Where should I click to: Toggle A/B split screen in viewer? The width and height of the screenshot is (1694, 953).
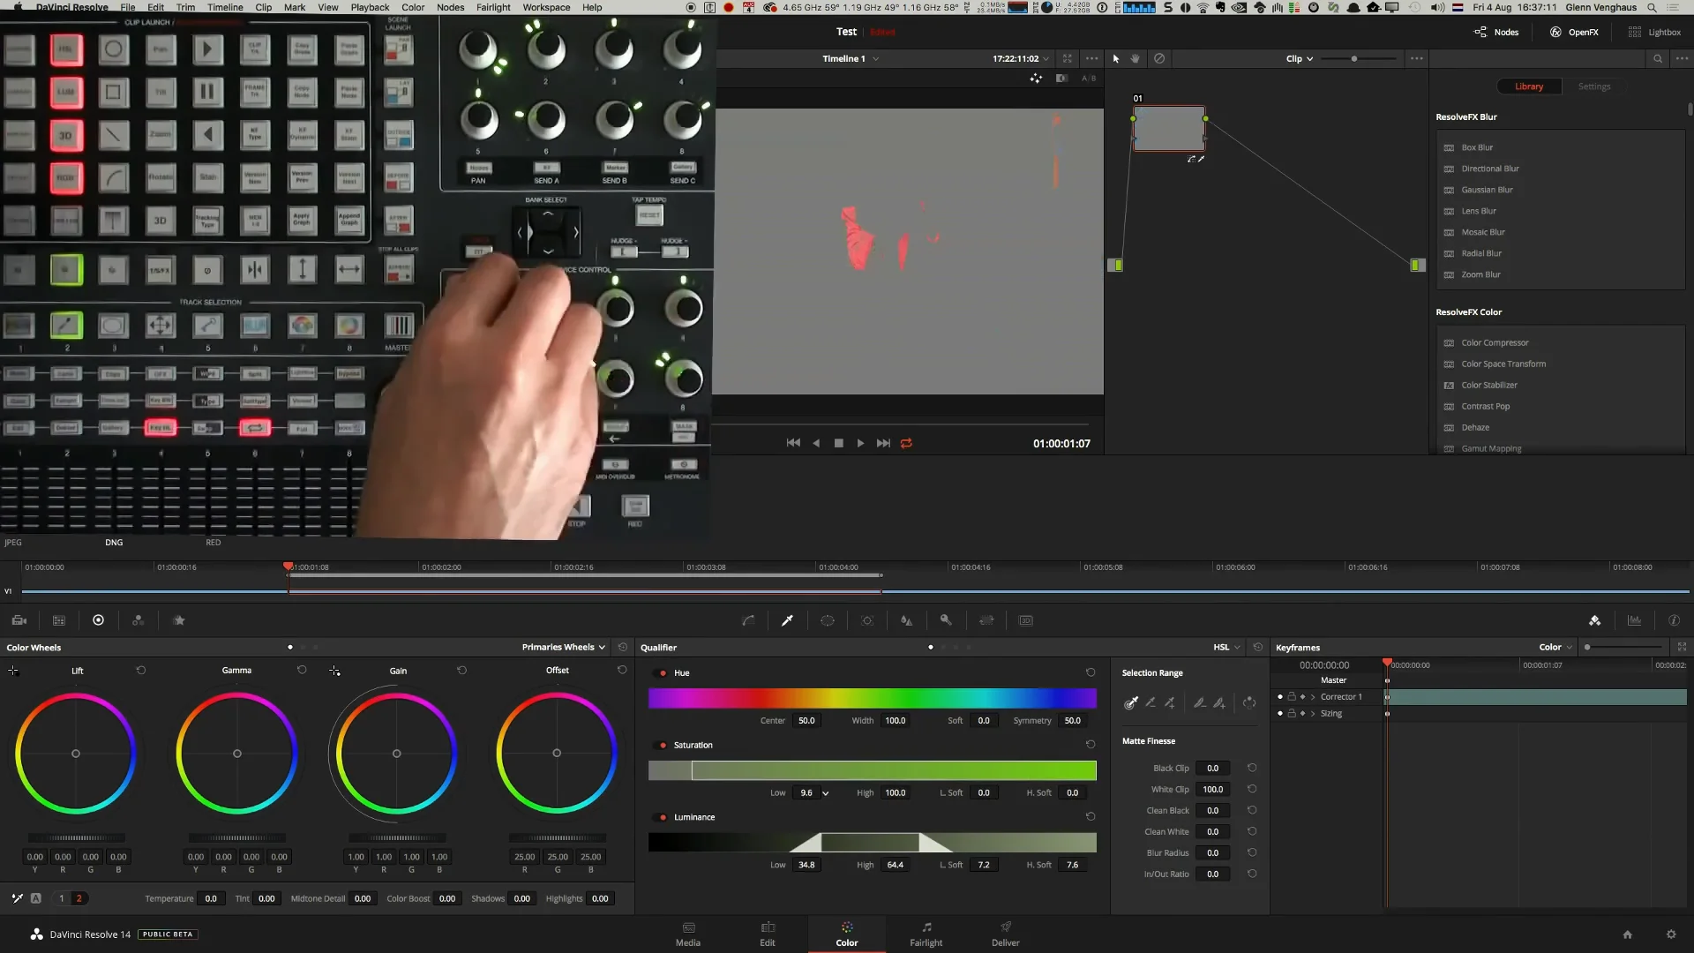[1089, 79]
